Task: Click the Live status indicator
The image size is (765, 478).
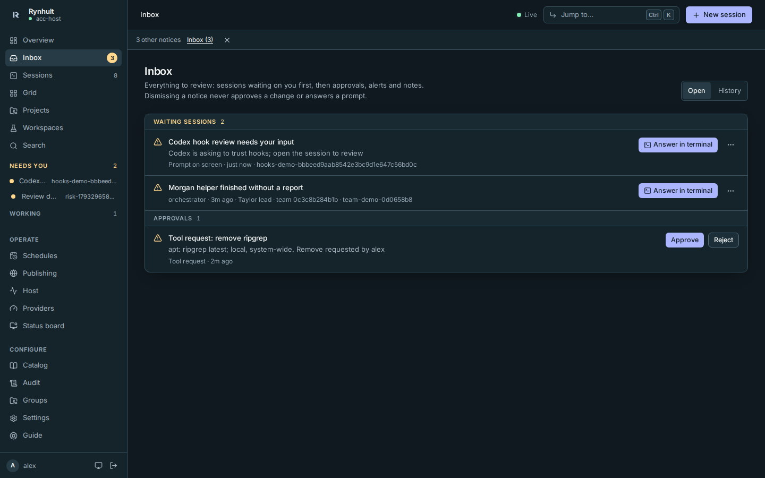Action: pos(527,15)
